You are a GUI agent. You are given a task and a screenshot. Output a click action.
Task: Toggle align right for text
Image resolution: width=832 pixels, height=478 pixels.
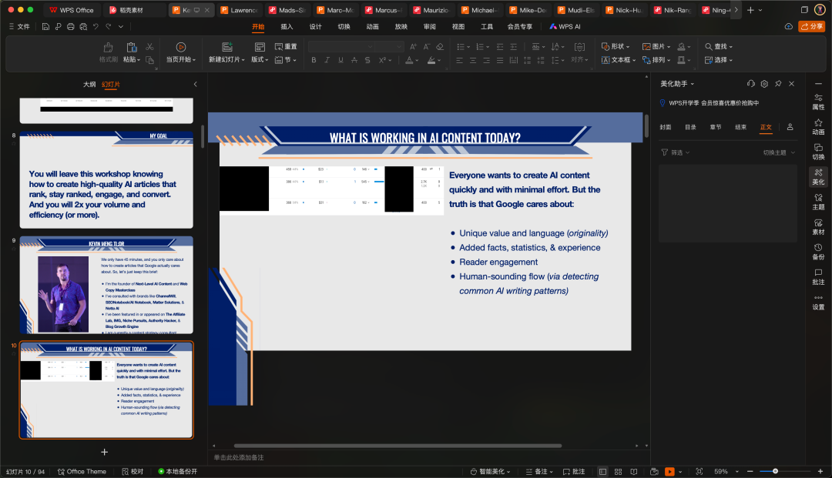(x=487, y=60)
